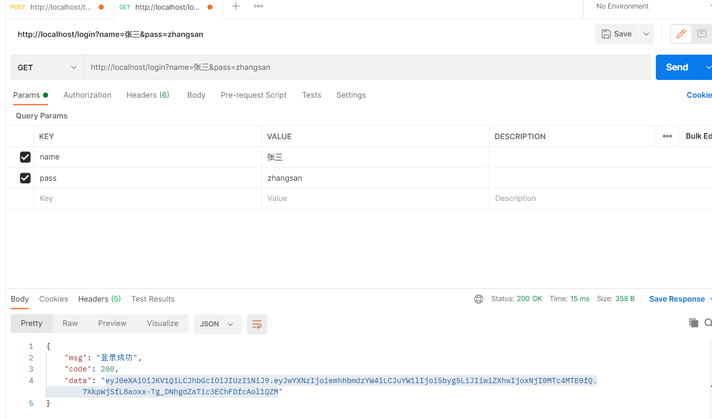Click the globe network info icon near status
The height and width of the screenshot is (419, 712).
coord(479,299)
